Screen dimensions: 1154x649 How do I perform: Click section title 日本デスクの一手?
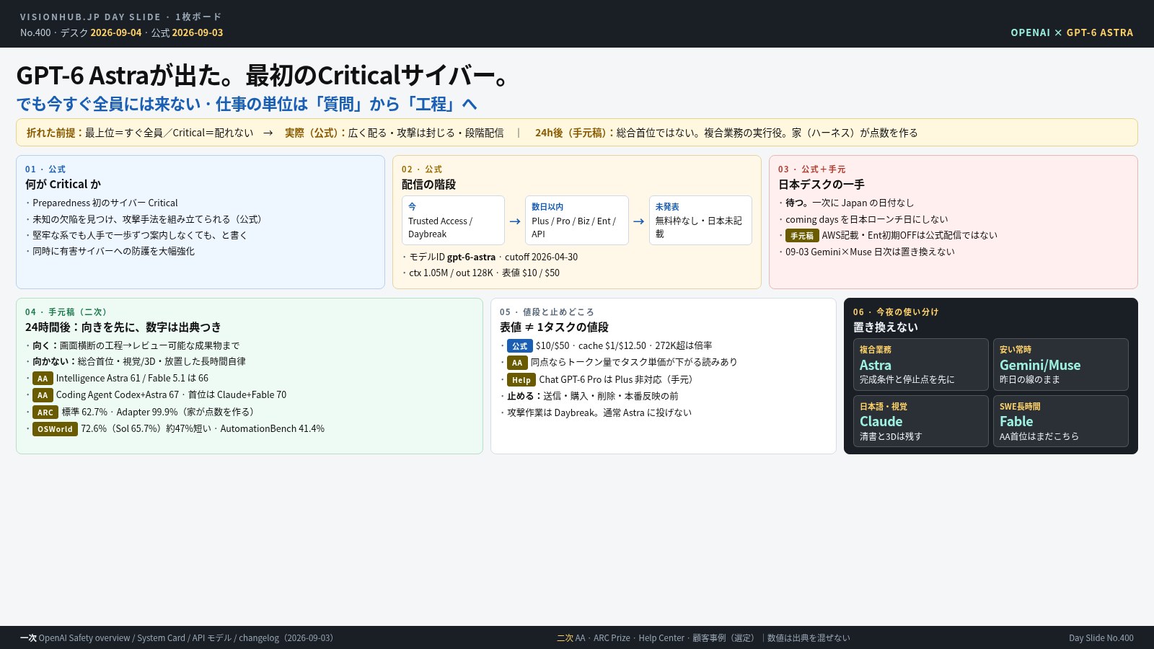pyautogui.click(x=822, y=185)
